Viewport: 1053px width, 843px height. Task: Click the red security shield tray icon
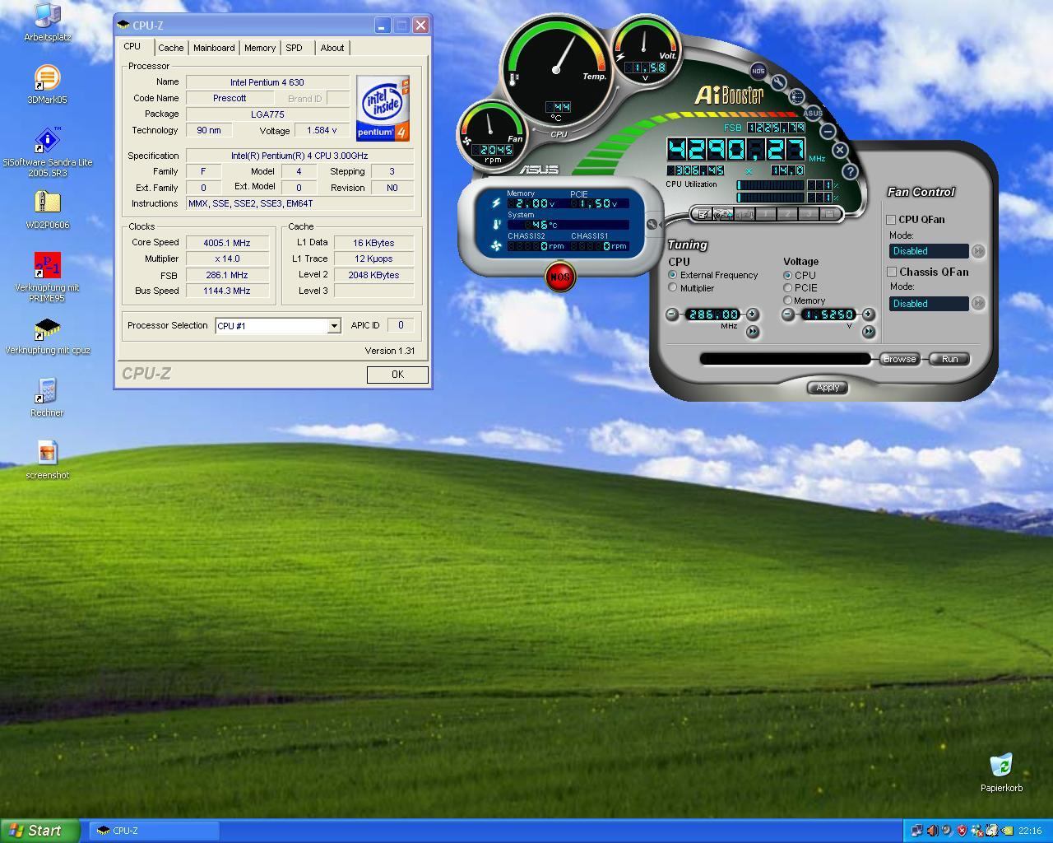[962, 831]
